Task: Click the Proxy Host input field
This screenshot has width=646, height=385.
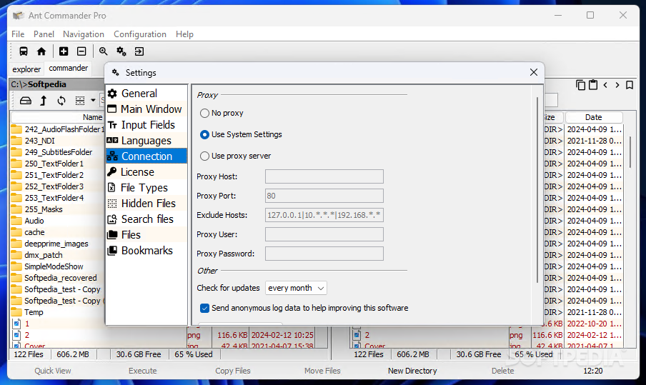Action: (324, 176)
